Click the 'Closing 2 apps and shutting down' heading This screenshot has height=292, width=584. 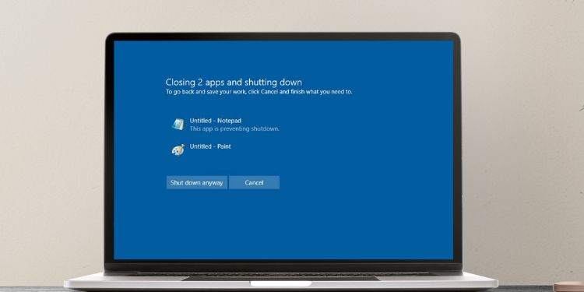(x=234, y=83)
